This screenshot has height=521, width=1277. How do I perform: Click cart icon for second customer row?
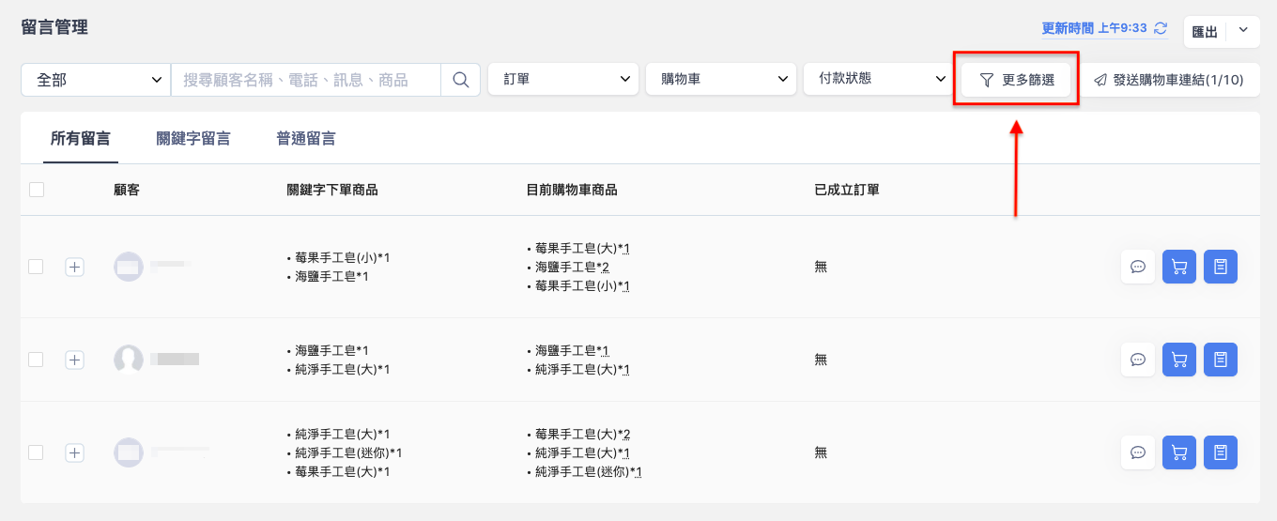pyautogui.click(x=1179, y=360)
